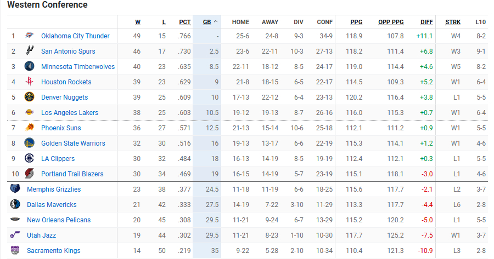Sort by STRK column header
Screen dimensions: 494x259
point(453,22)
